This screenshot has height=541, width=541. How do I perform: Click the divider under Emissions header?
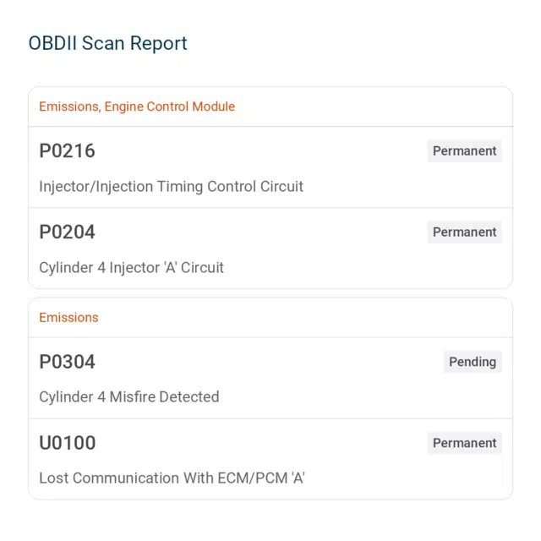(270, 337)
